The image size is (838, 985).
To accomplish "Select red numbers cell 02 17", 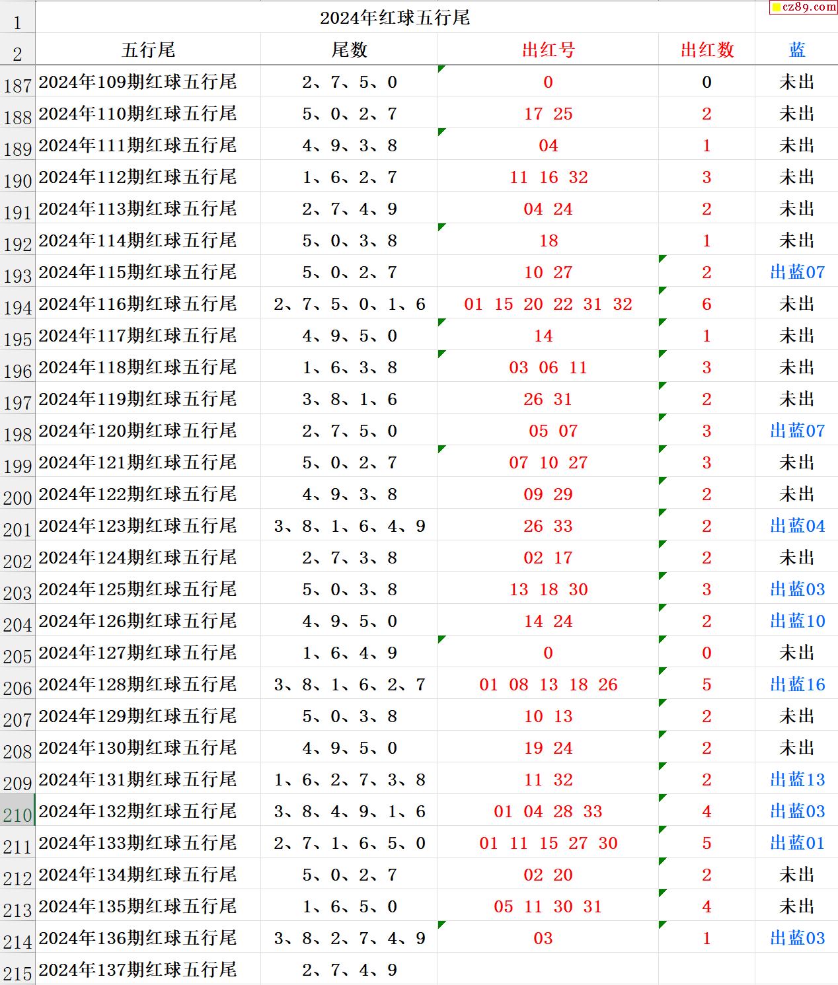I will pyautogui.click(x=548, y=558).
